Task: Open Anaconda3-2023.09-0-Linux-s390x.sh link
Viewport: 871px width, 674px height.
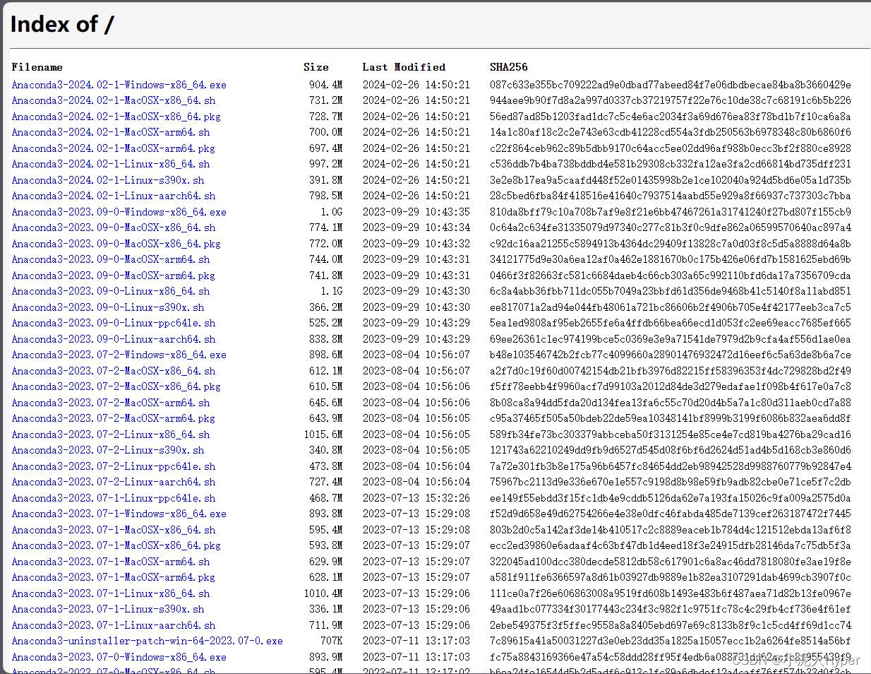Action: click(107, 307)
